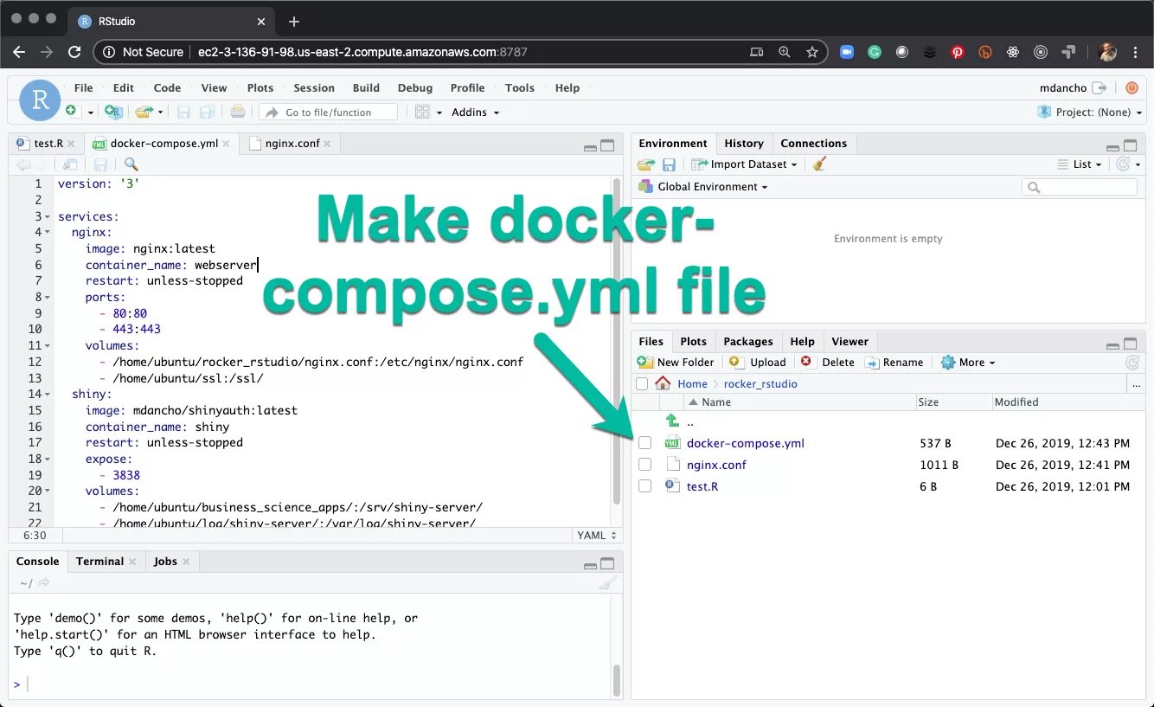Click the Open File folder icon
Image resolution: width=1154 pixels, height=707 pixels.
coord(144,112)
